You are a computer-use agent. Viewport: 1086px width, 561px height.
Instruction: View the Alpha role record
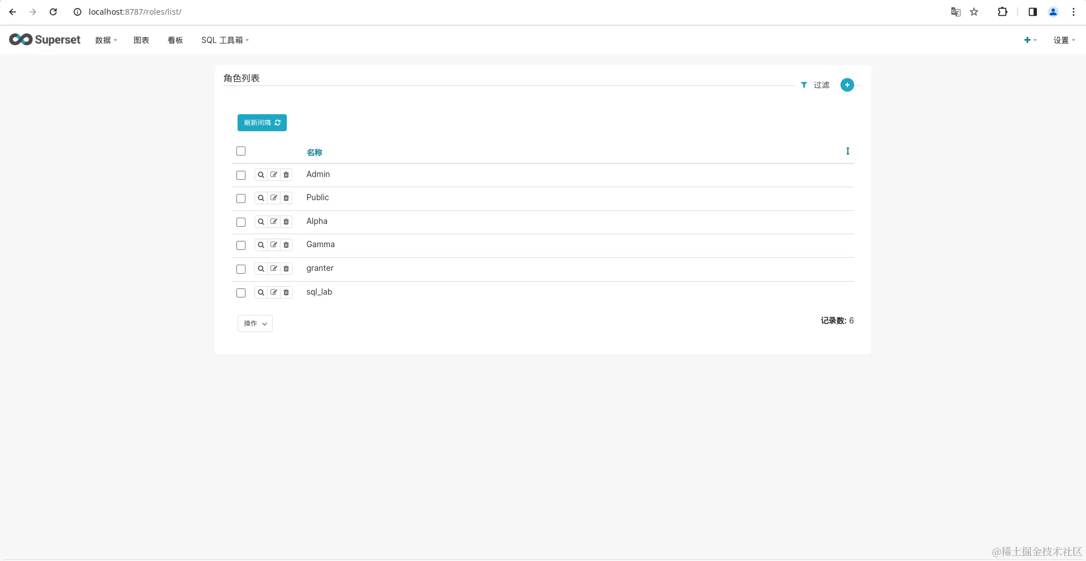pyautogui.click(x=261, y=222)
